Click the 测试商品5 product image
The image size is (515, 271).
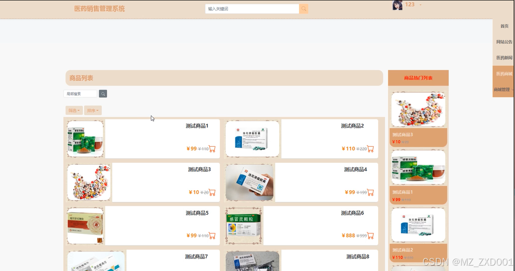pos(85,226)
